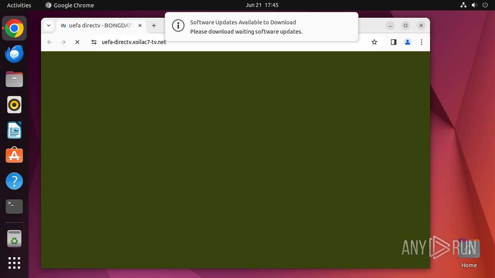Open Google Chrome from the dock
The width and height of the screenshot is (495, 278).
pos(14,29)
